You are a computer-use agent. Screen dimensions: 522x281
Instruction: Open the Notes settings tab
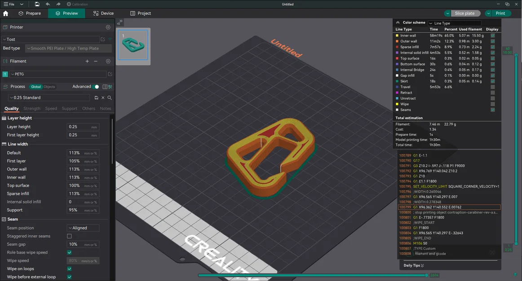point(106,109)
